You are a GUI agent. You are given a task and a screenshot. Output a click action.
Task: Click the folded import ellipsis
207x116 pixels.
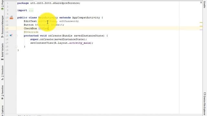(31, 10)
